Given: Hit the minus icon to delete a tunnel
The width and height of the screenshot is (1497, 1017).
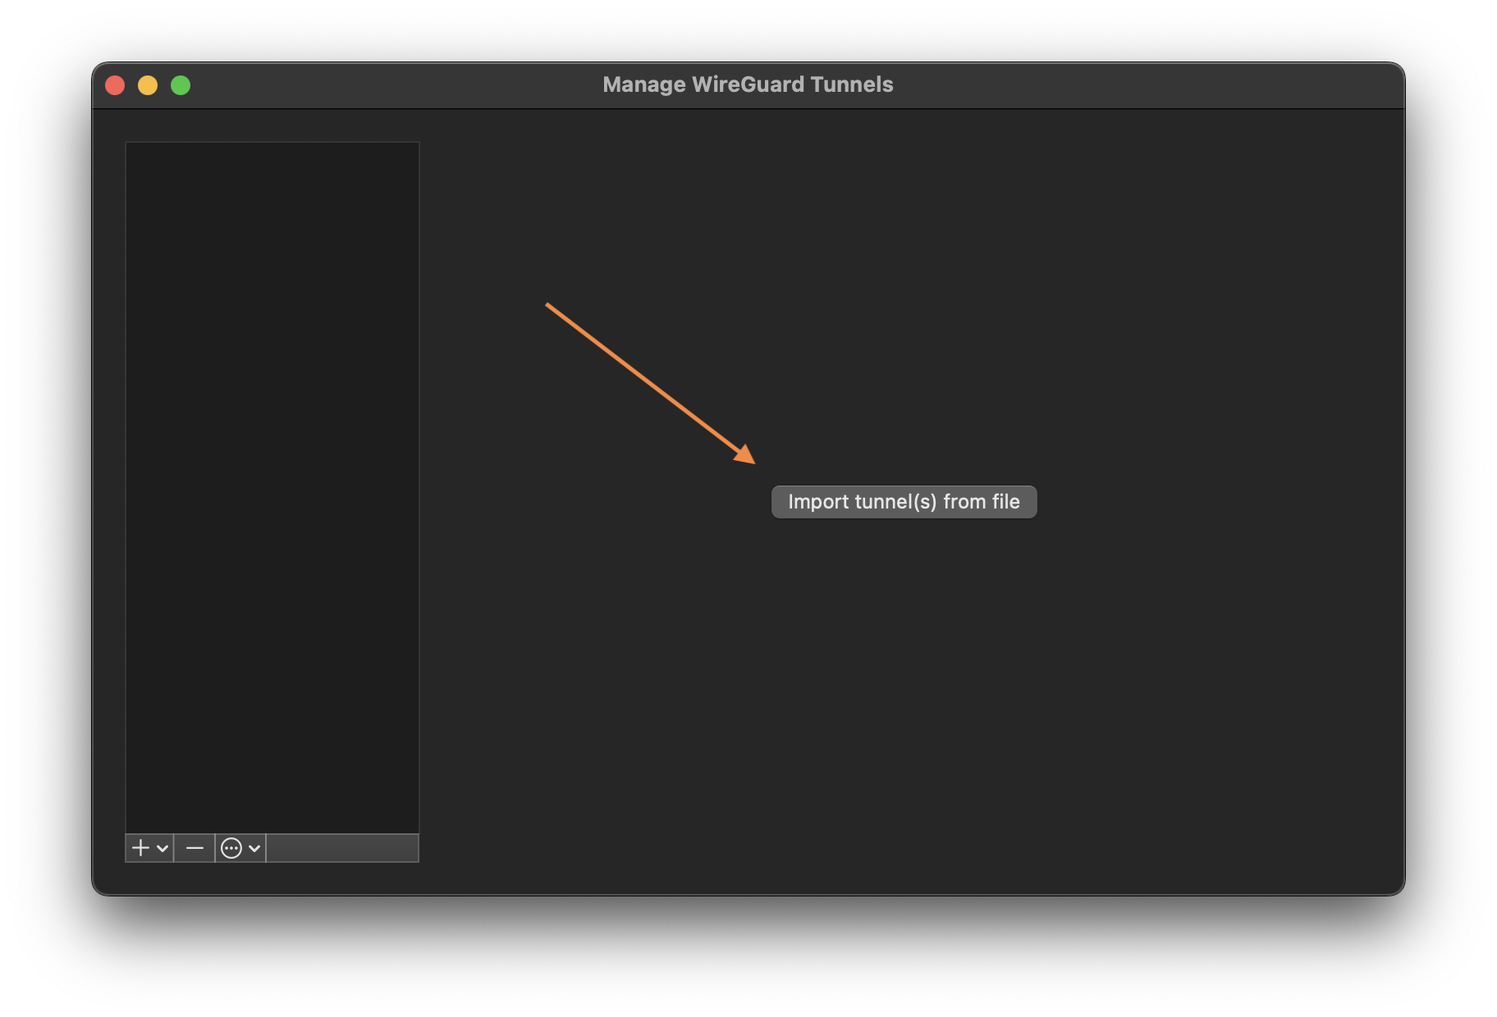Looking at the screenshot, I should 195,847.
